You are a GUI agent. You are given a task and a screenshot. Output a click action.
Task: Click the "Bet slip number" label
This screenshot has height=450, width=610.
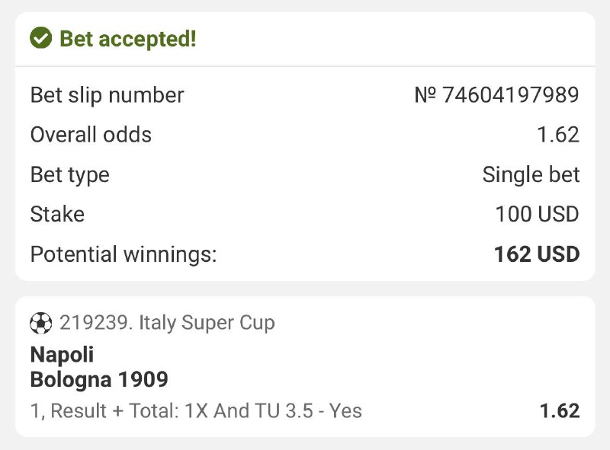point(107,95)
